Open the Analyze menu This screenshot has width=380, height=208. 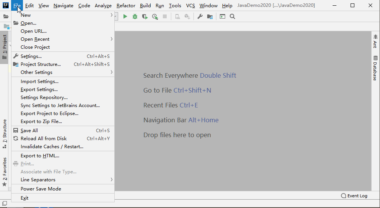click(x=103, y=6)
